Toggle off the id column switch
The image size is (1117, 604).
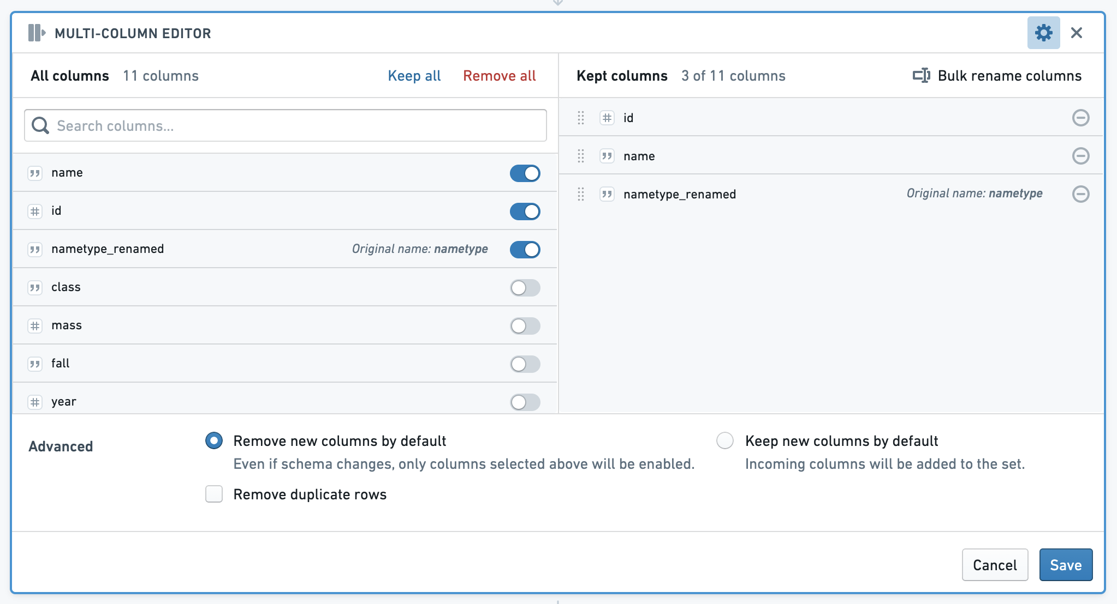click(x=525, y=212)
